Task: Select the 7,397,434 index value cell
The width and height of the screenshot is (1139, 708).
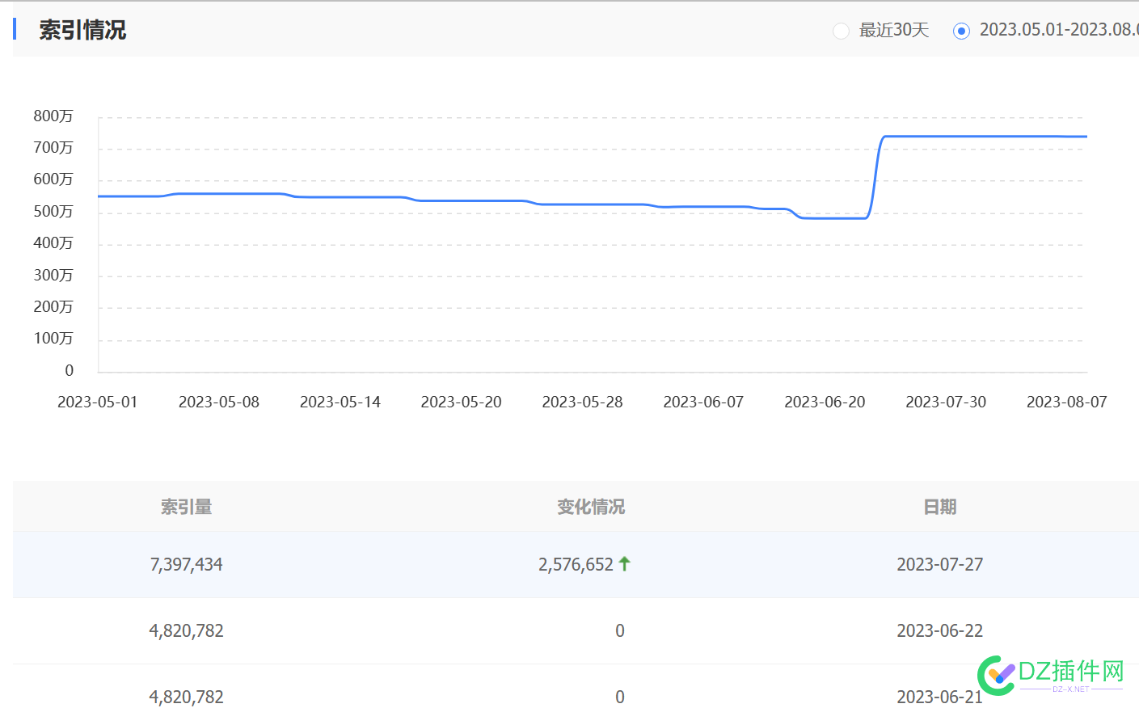Action: point(187,564)
